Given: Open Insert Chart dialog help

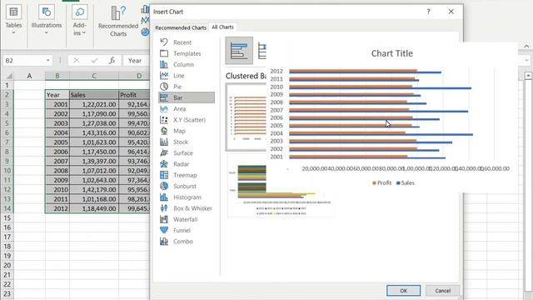Looking at the screenshot, I should point(428,12).
